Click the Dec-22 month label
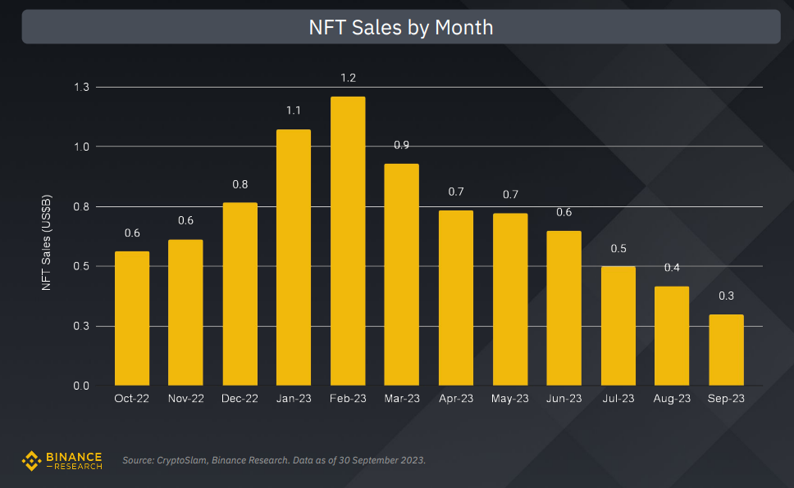The height and width of the screenshot is (488, 794). (x=239, y=398)
